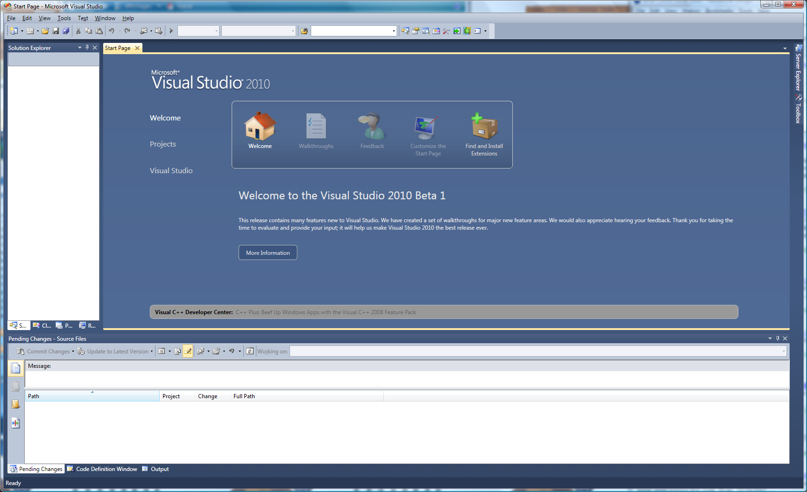Viewport: 807px width, 492px height.
Task: Open Update to Latest Version dropdown arrow
Action: (152, 351)
